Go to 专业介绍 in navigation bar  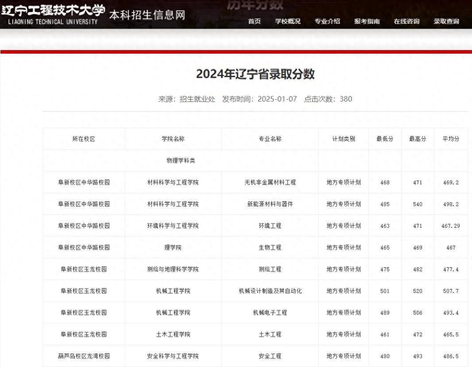[x=327, y=21]
